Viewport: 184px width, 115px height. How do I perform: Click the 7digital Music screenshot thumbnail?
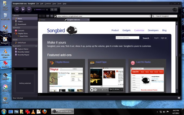point(66,80)
